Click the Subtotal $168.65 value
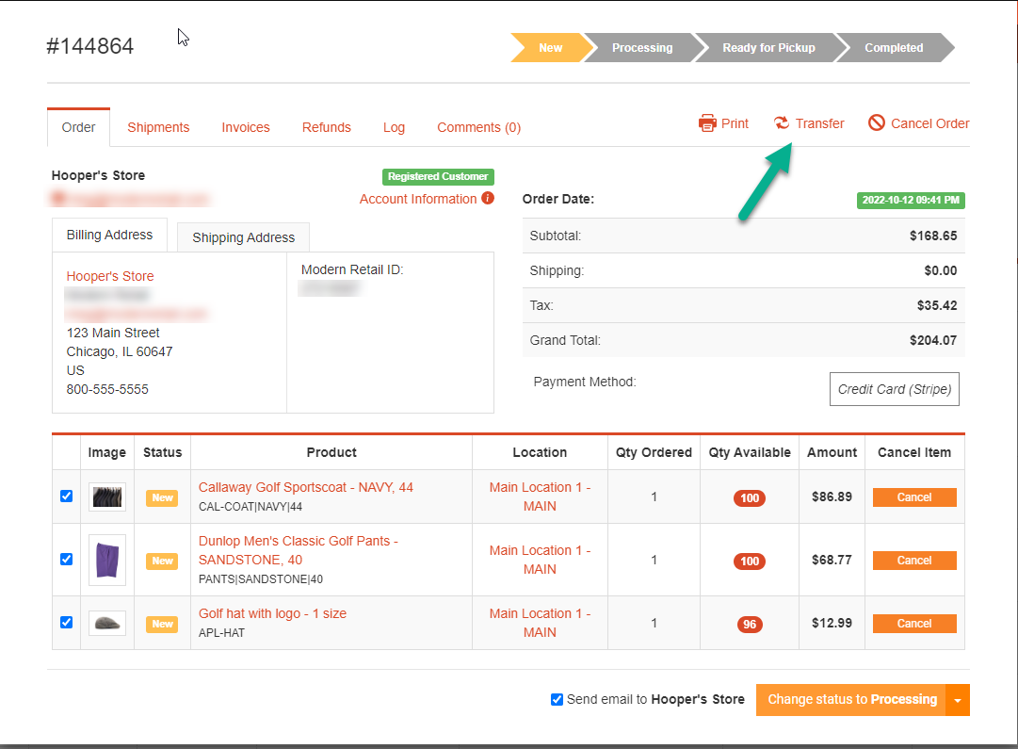This screenshot has width=1018, height=749. click(x=933, y=236)
